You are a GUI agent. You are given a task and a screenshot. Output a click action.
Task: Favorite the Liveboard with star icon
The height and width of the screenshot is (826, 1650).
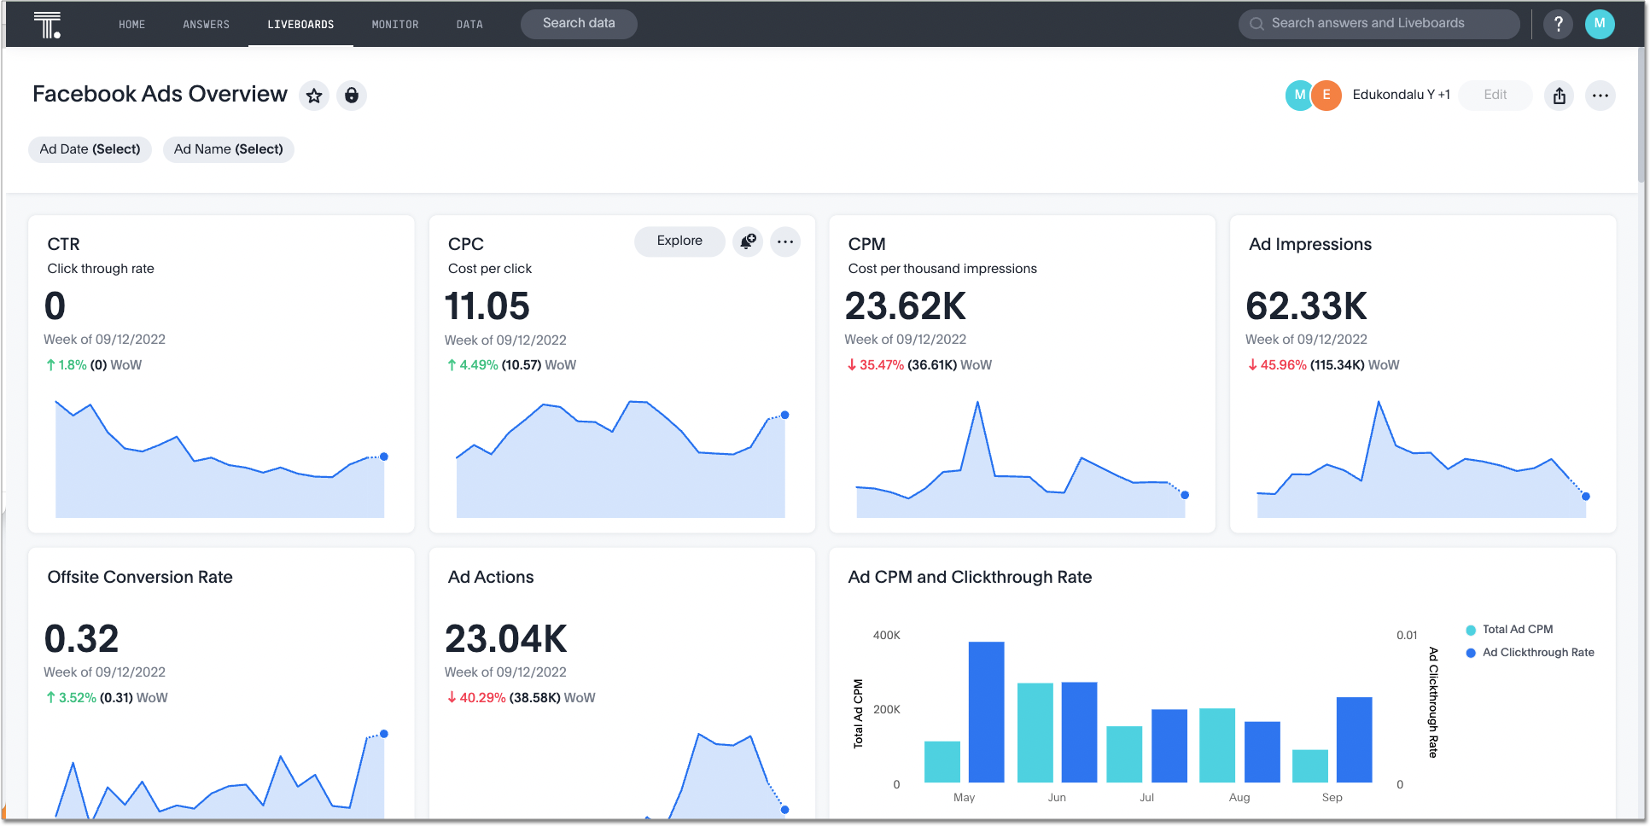coord(314,96)
